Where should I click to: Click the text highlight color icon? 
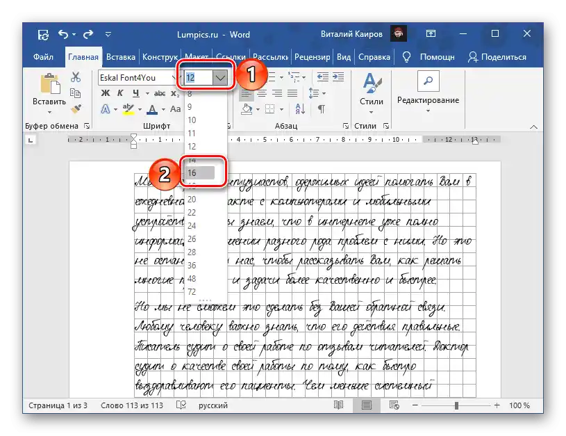tap(128, 108)
